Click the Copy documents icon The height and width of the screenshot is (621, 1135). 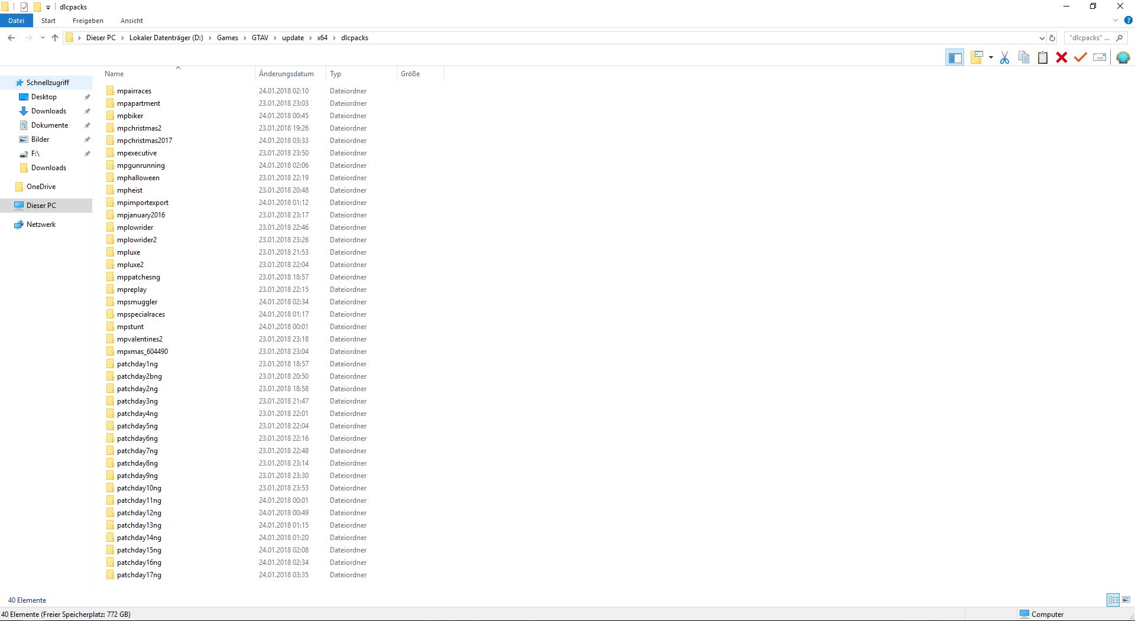click(1023, 57)
